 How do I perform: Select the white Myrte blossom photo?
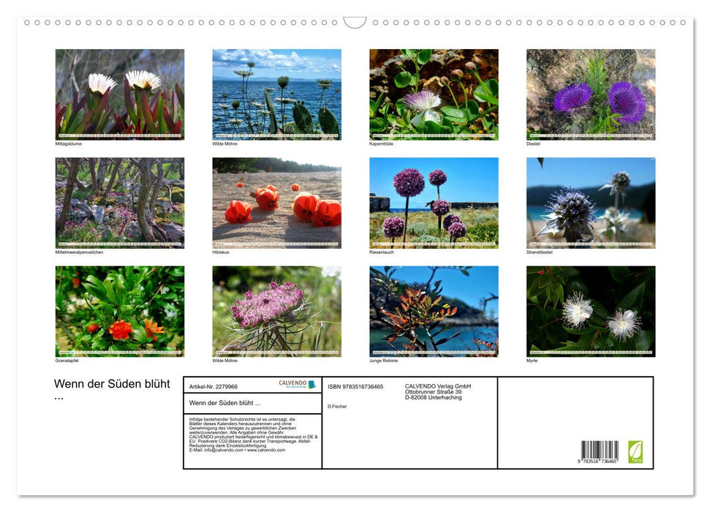point(591,311)
